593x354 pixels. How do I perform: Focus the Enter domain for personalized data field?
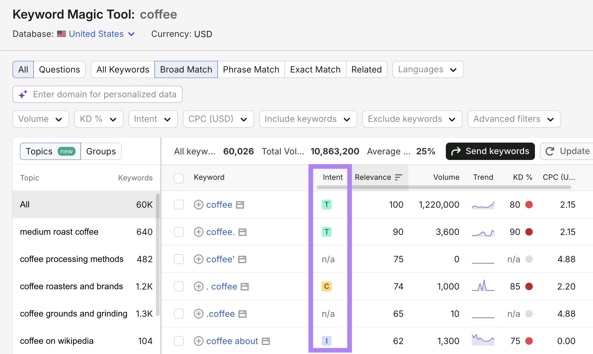pyautogui.click(x=97, y=94)
